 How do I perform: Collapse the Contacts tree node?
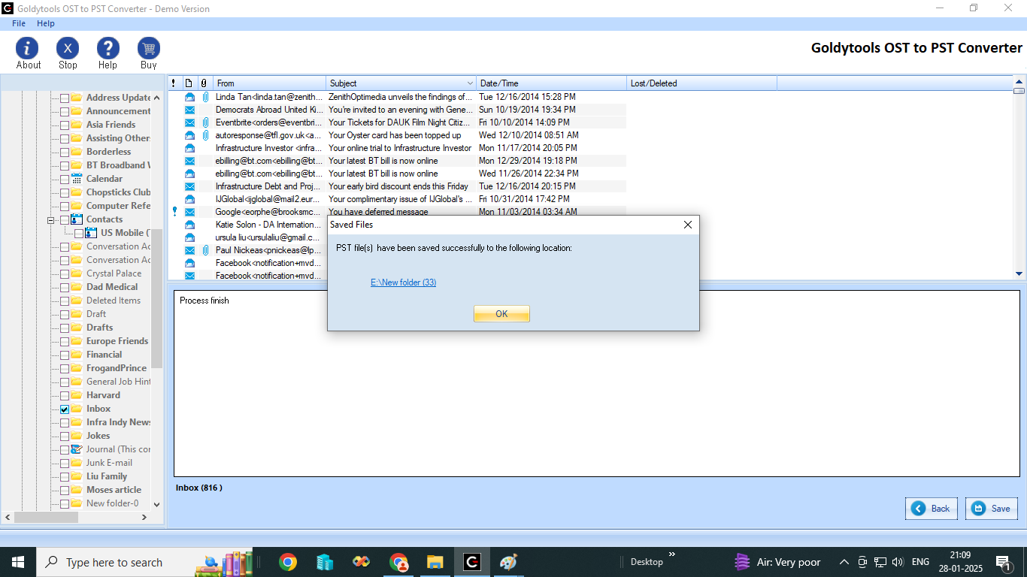(51, 220)
